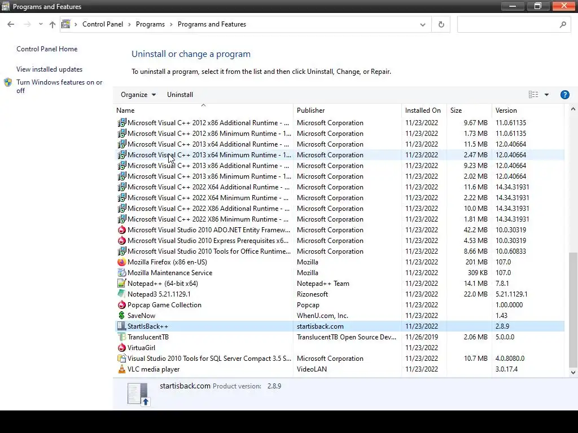This screenshot has height=433, width=578.
Task: Select VLC media player cone icon
Action: click(x=122, y=369)
